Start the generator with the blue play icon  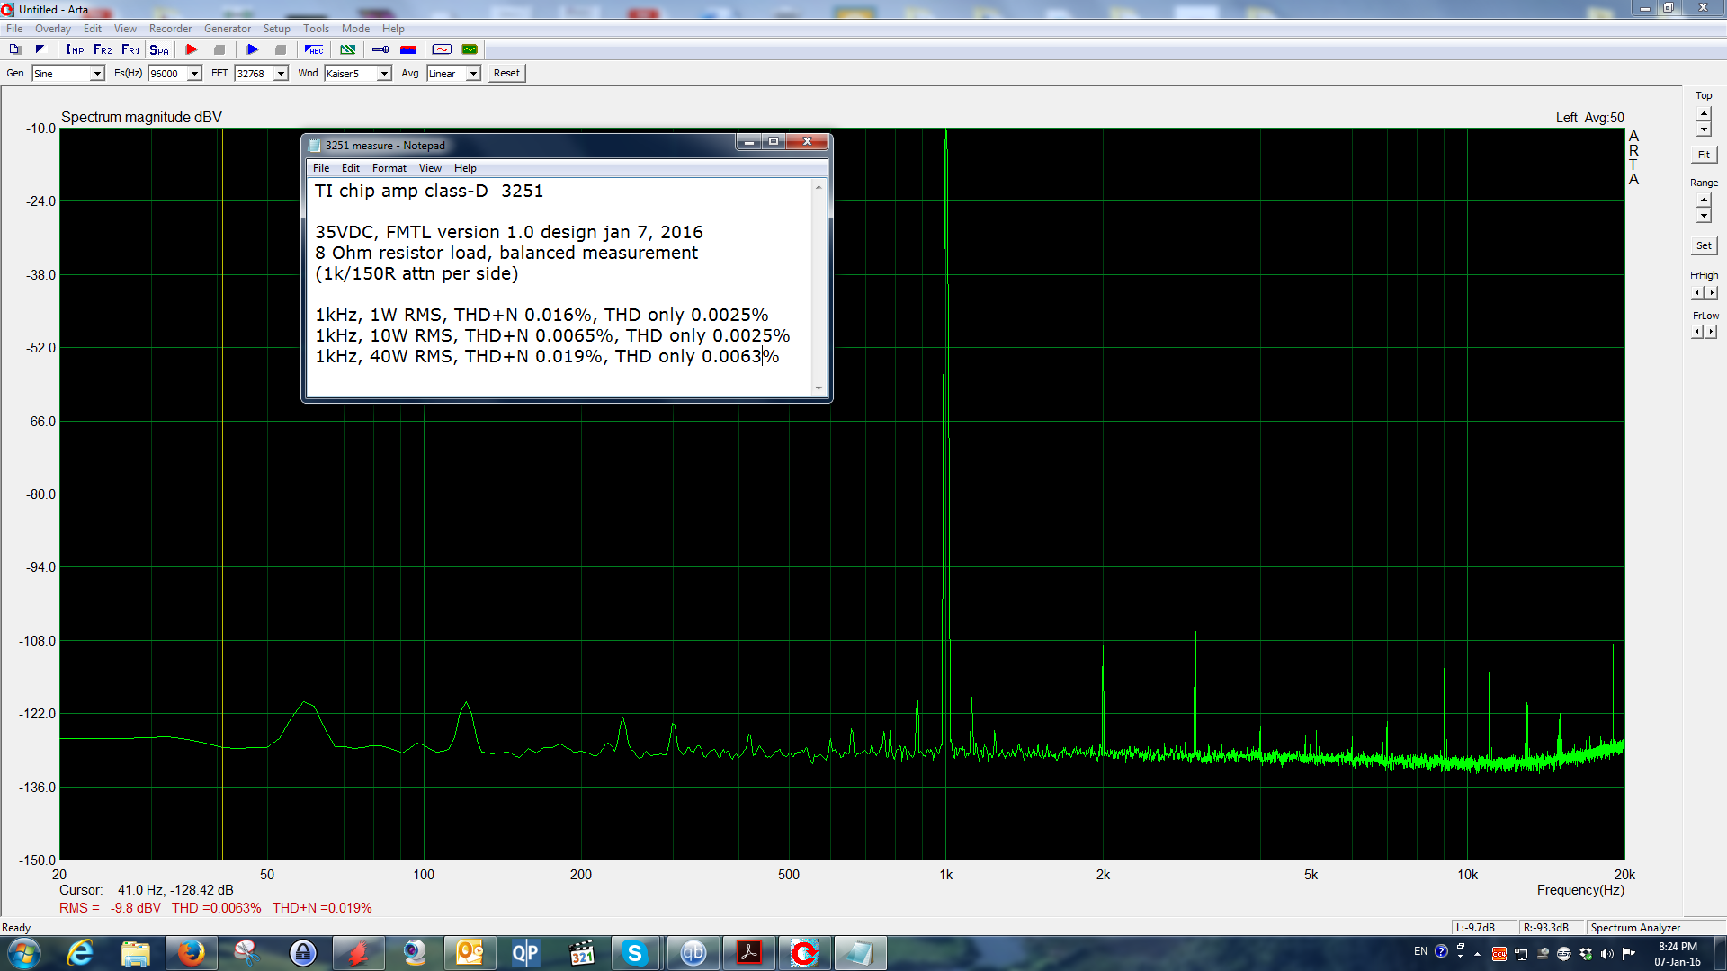pyautogui.click(x=253, y=49)
